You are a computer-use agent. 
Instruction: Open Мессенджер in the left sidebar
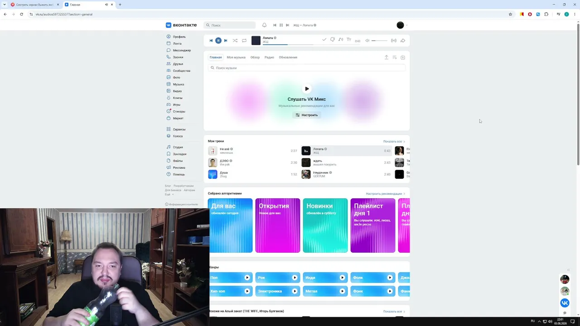[x=179, y=50]
